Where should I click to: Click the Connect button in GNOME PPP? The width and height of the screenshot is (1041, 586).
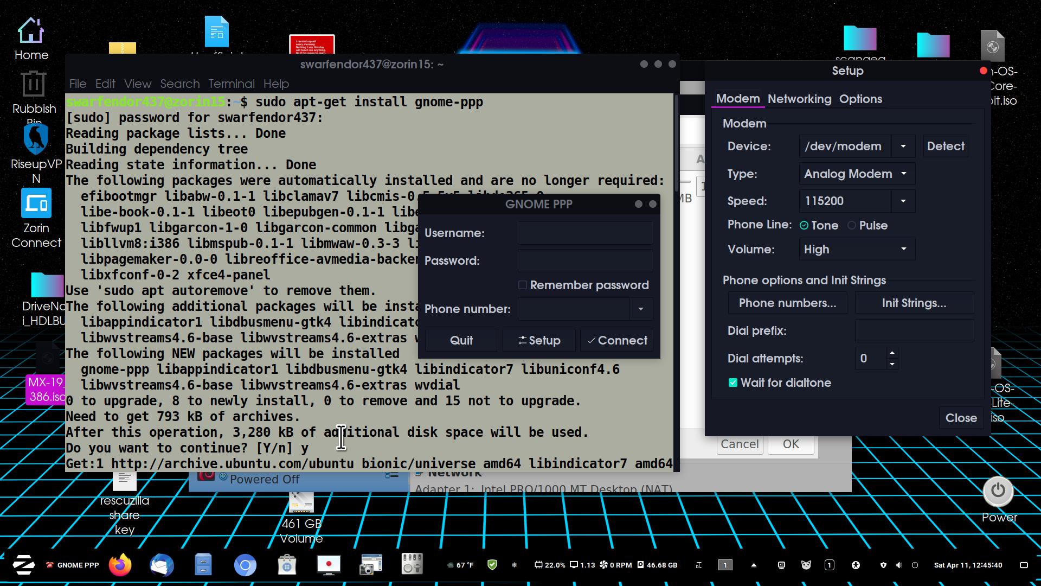617,340
